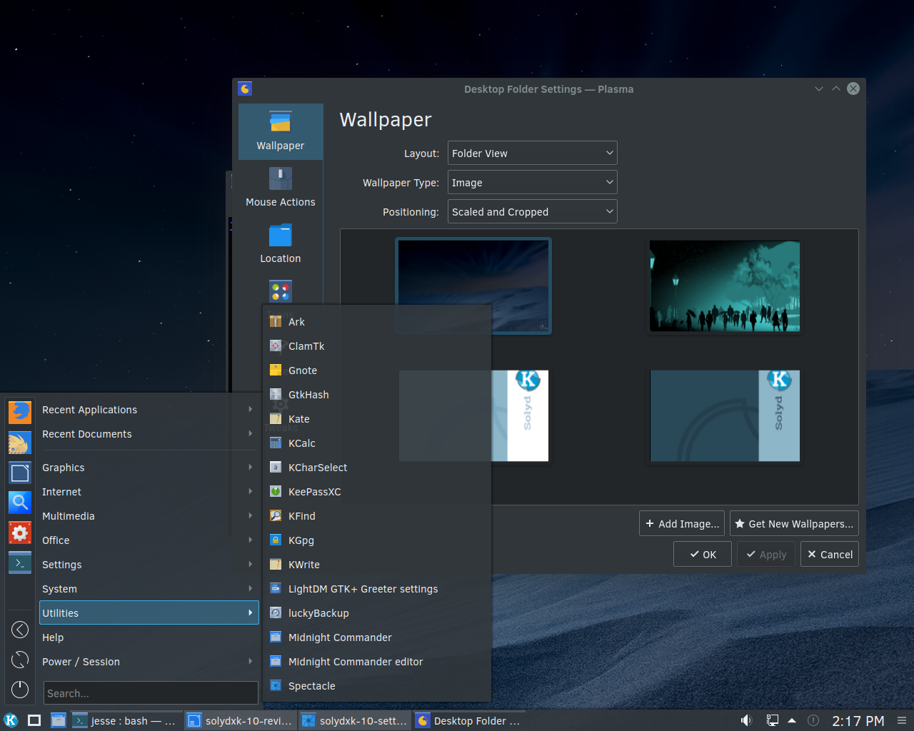Select the dark blue Solyd wallpaper thumbnail
The width and height of the screenshot is (914, 731).
tap(725, 415)
